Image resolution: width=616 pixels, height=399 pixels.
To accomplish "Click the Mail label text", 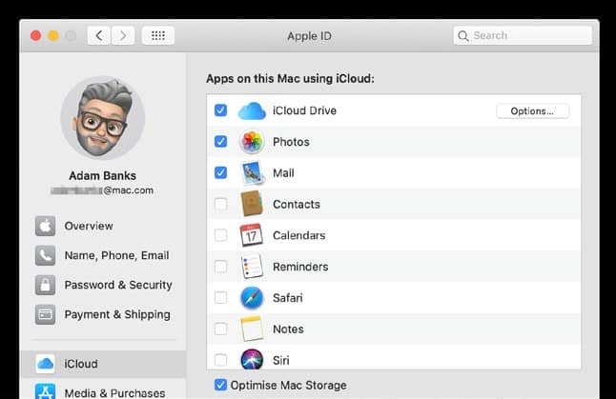I will pos(283,173).
